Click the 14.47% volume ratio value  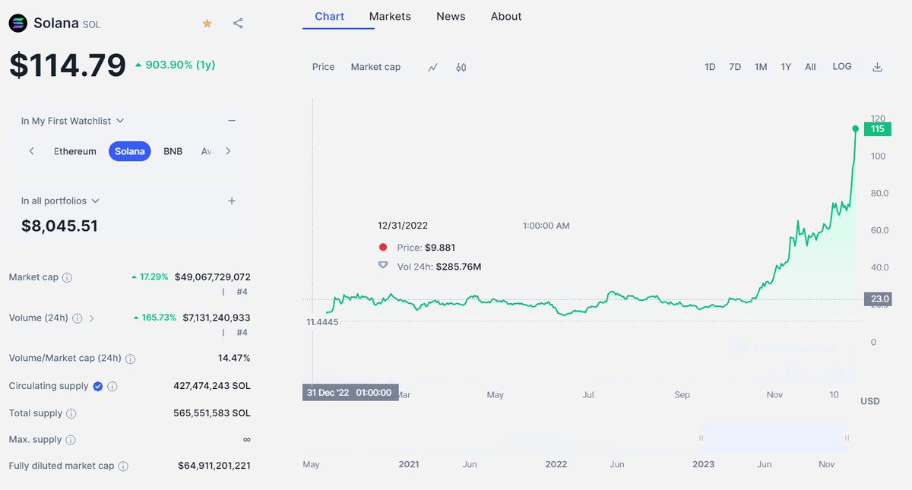(x=234, y=358)
